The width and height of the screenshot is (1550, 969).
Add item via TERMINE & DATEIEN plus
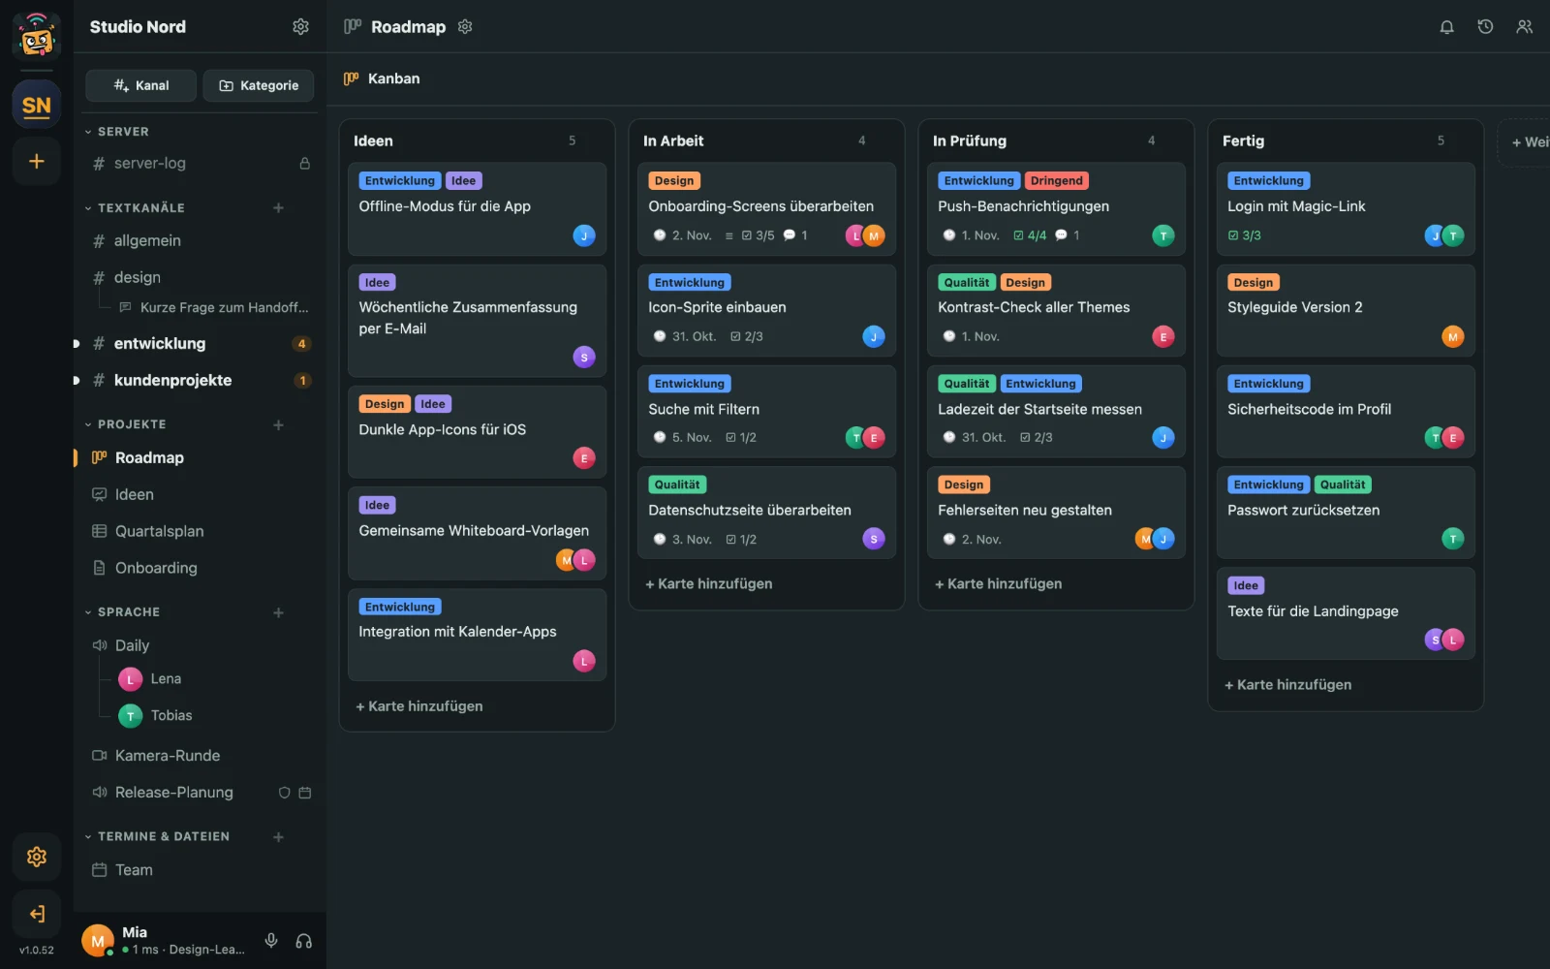278,837
